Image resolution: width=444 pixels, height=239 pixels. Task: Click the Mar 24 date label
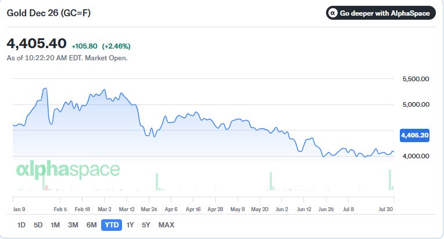(x=149, y=209)
